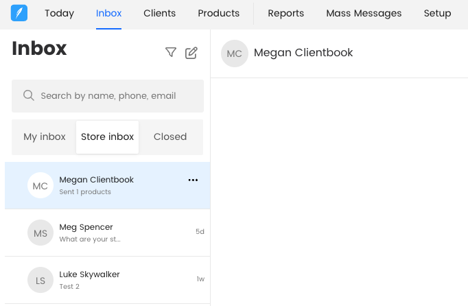This screenshot has width=468, height=306.
Task: Click the MS avatar for Meg Spencer
Action: point(40,233)
